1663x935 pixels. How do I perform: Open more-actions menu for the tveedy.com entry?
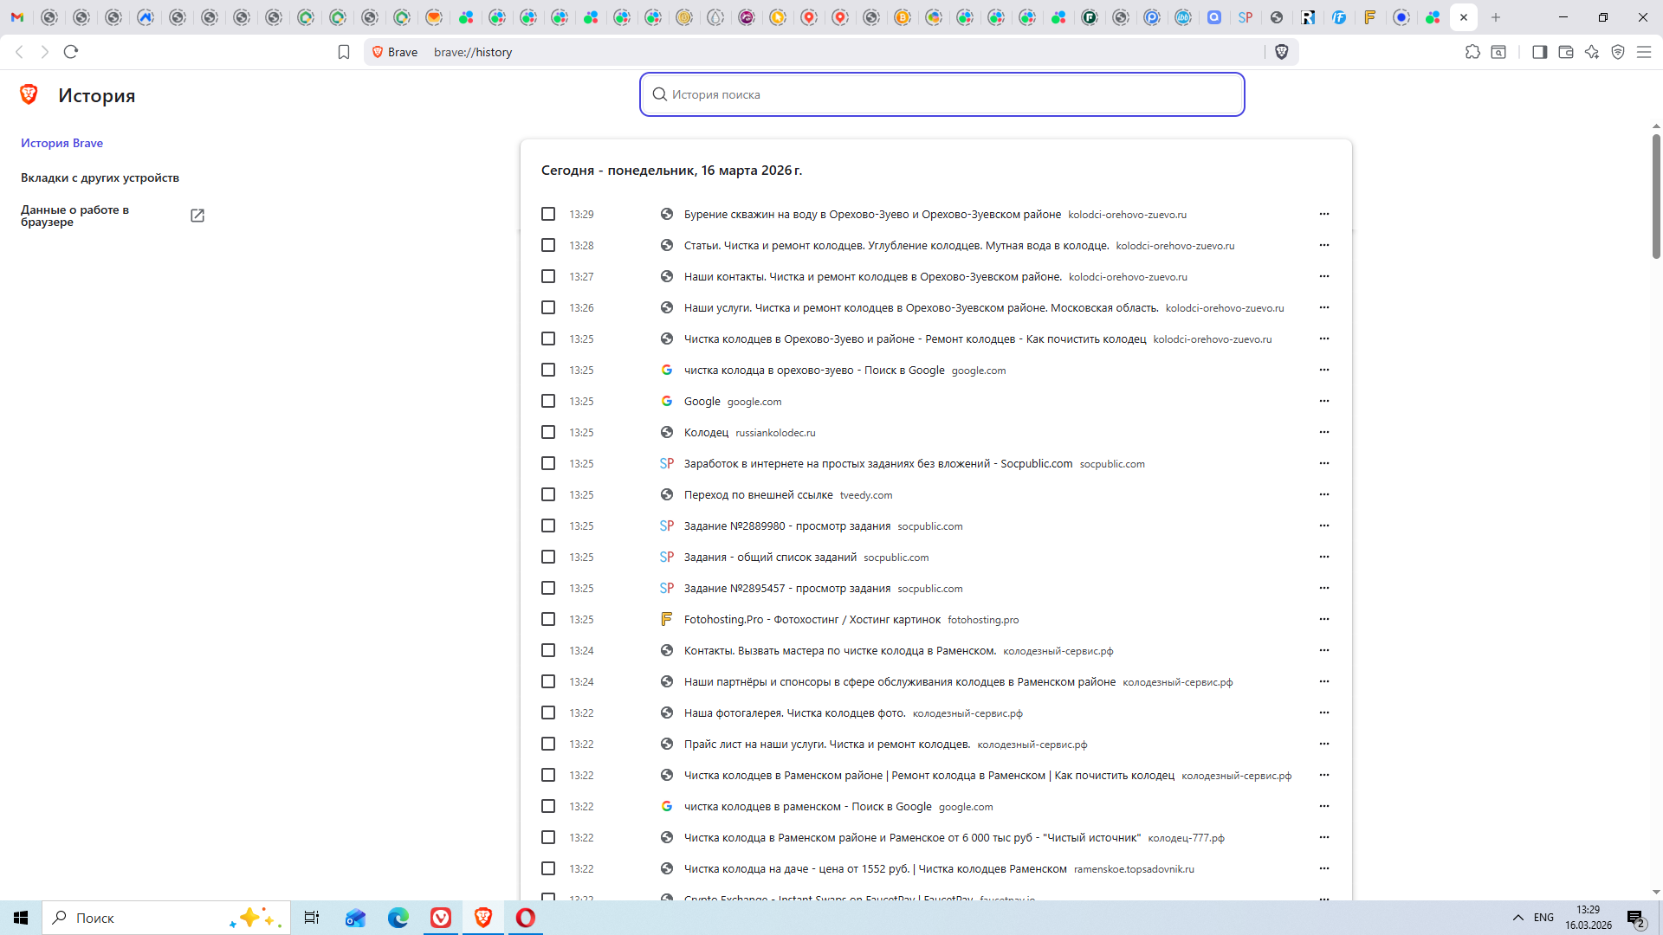pyautogui.click(x=1323, y=494)
